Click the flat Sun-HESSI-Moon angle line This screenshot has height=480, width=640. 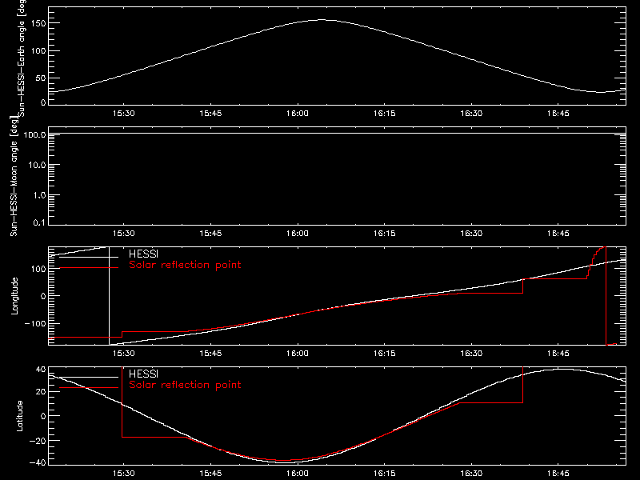pos(337,133)
